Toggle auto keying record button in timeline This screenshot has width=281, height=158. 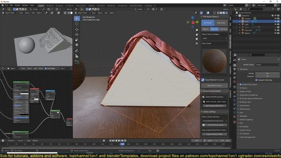click(x=104, y=140)
